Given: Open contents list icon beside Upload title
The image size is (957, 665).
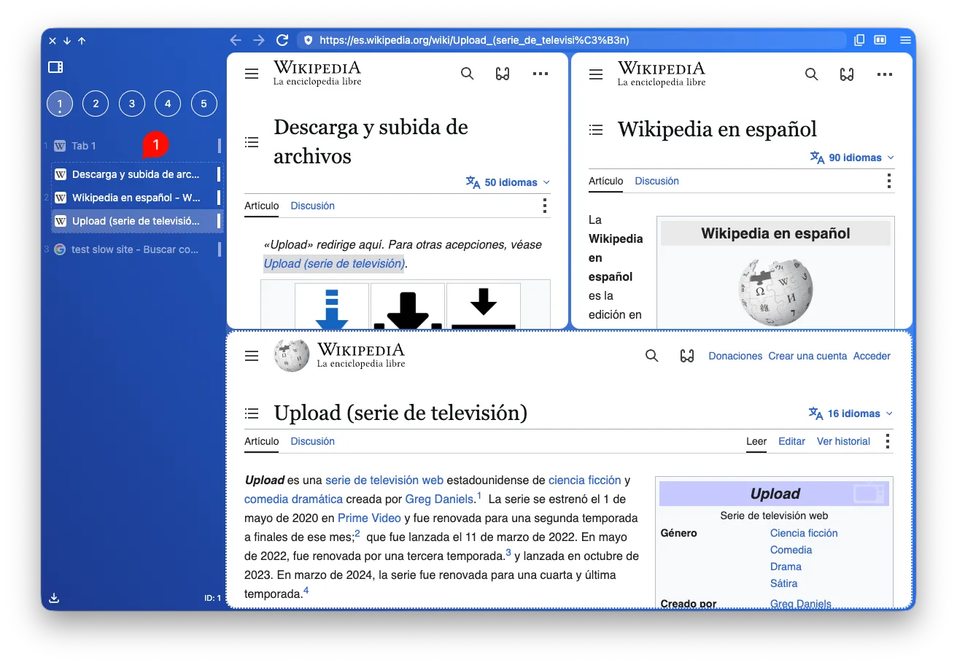Looking at the screenshot, I should click(x=252, y=413).
